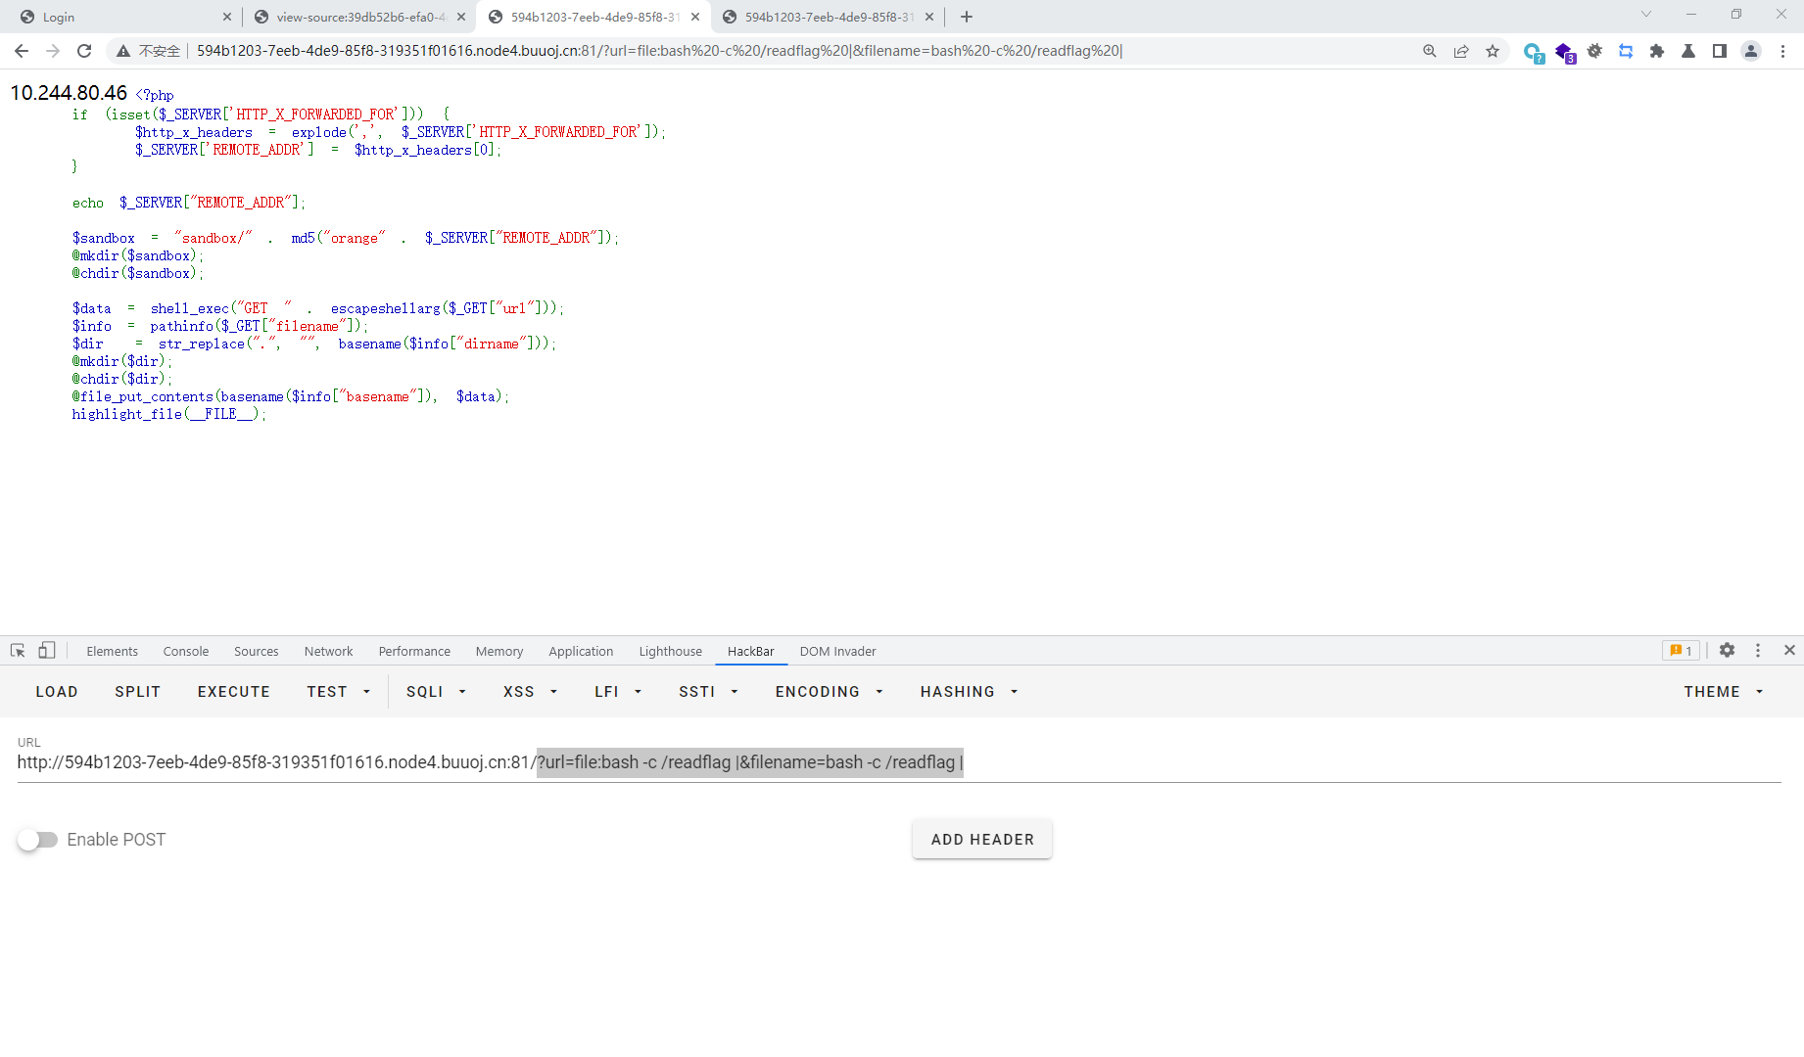1804x1057 pixels.
Task: Open DevTools more options menu
Action: tap(1758, 651)
